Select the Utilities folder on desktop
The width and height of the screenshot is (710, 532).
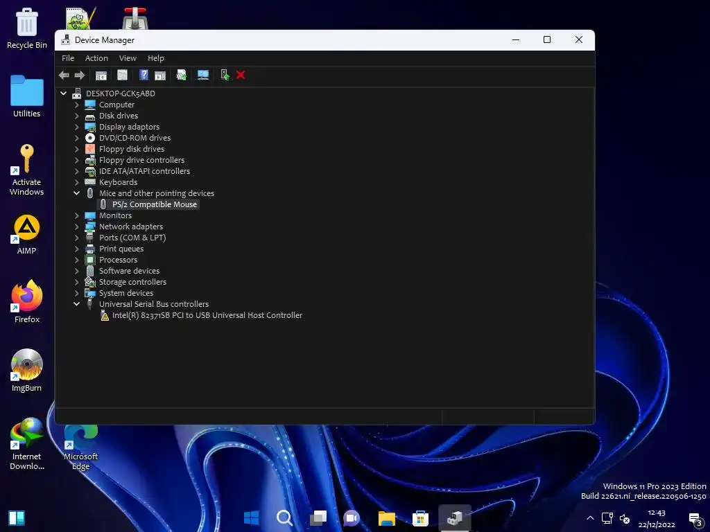click(x=27, y=96)
